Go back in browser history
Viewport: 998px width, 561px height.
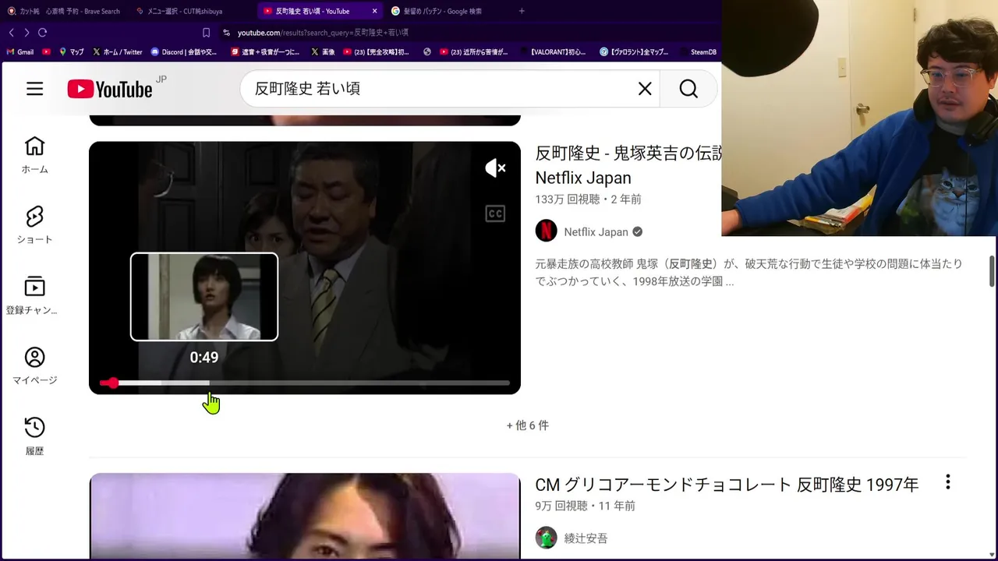pos(11,33)
